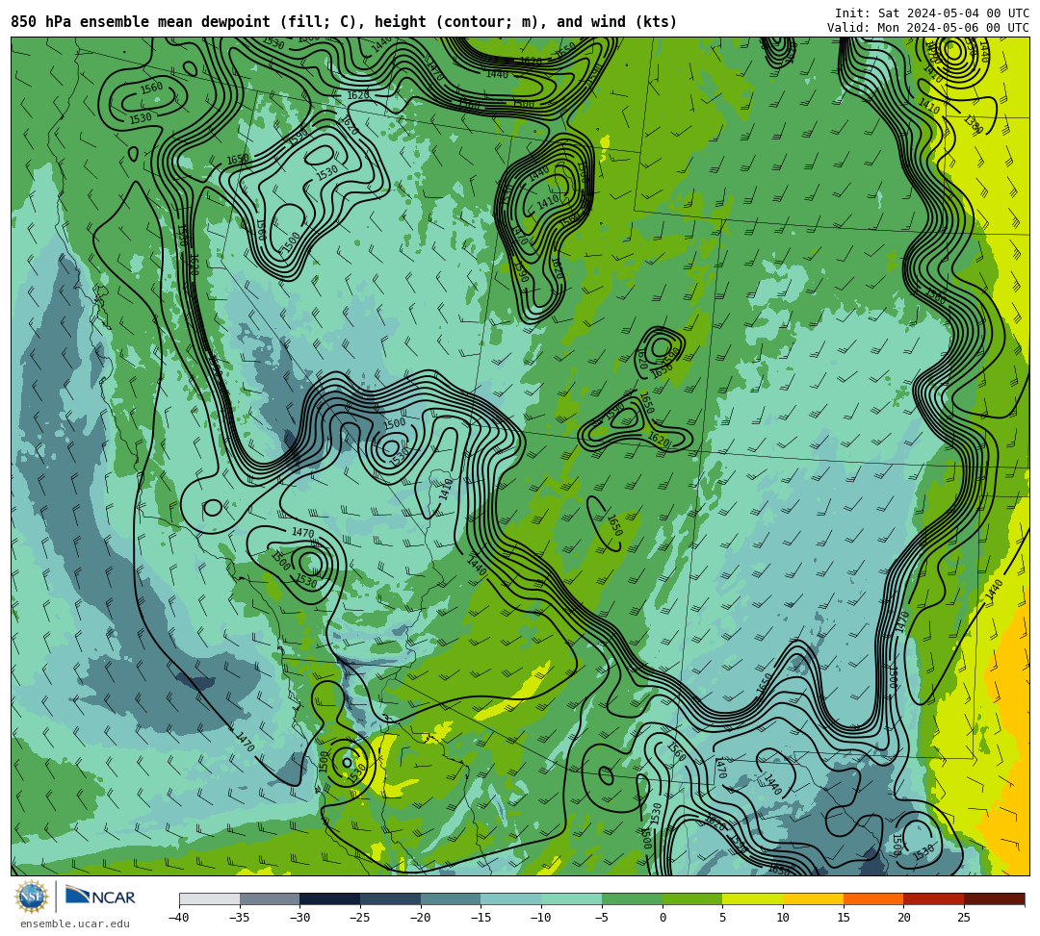
Task: Click the 1560 contour label in the northwest closed contour
Action: (x=151, y=88)
